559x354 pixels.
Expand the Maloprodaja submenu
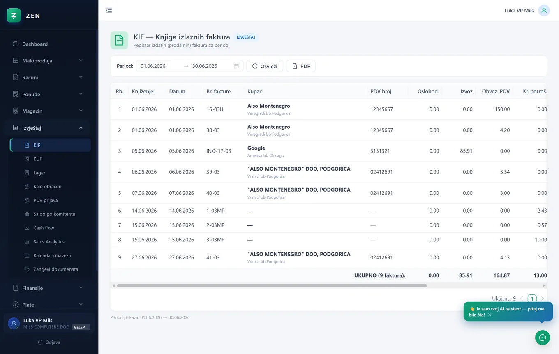[81, 60]
